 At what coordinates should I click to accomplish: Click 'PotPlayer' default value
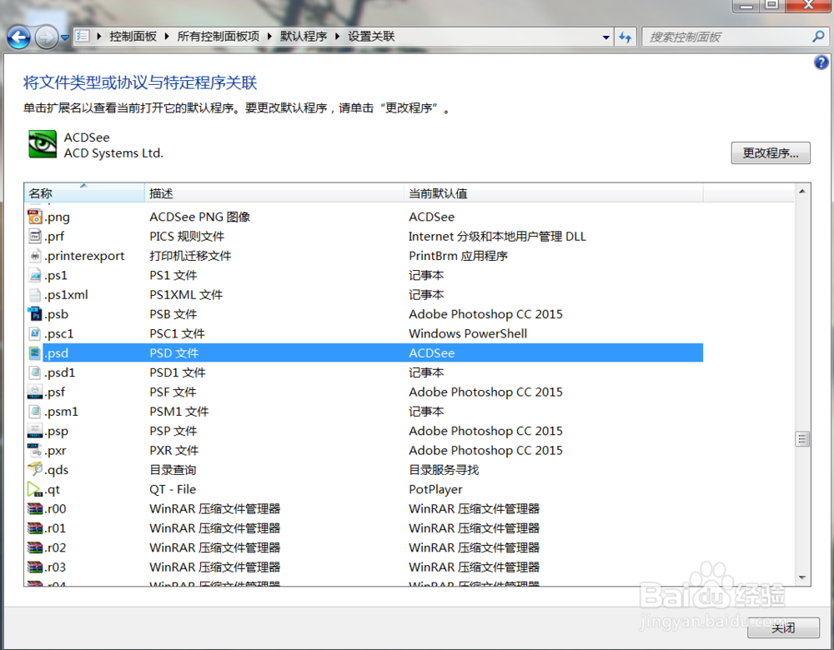pos(435,489)
